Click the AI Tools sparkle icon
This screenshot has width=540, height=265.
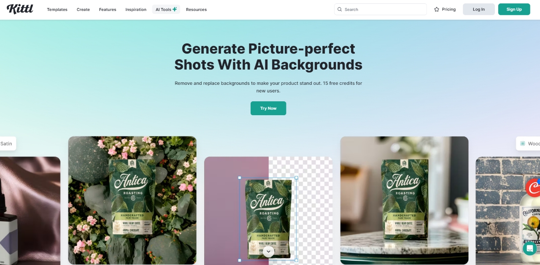point(175,9)
